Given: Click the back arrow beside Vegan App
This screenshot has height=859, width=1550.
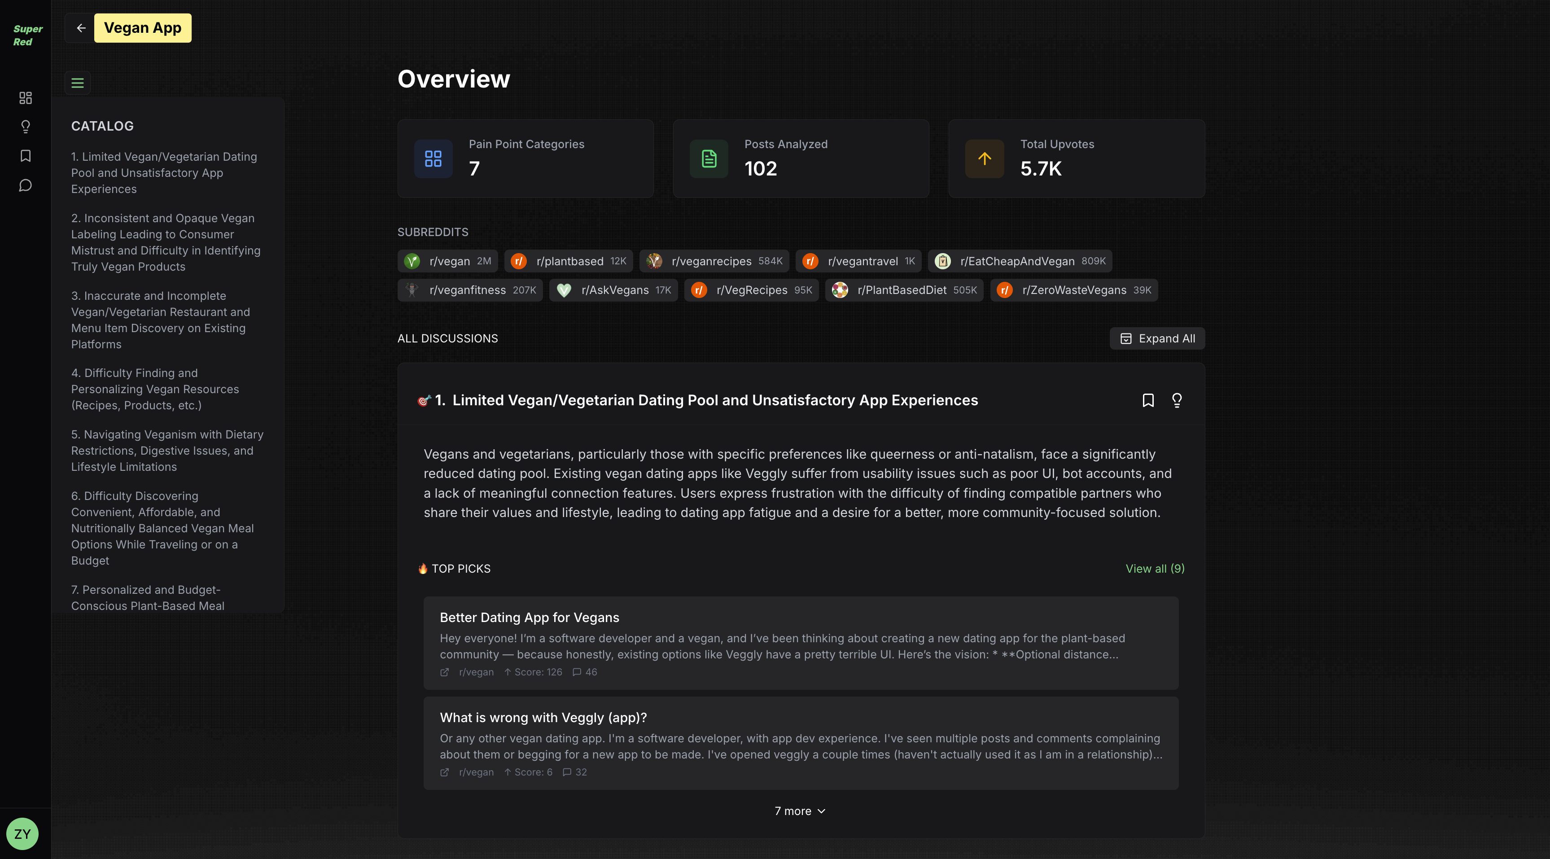Looking at the screenshot, I should pos(81,28).
